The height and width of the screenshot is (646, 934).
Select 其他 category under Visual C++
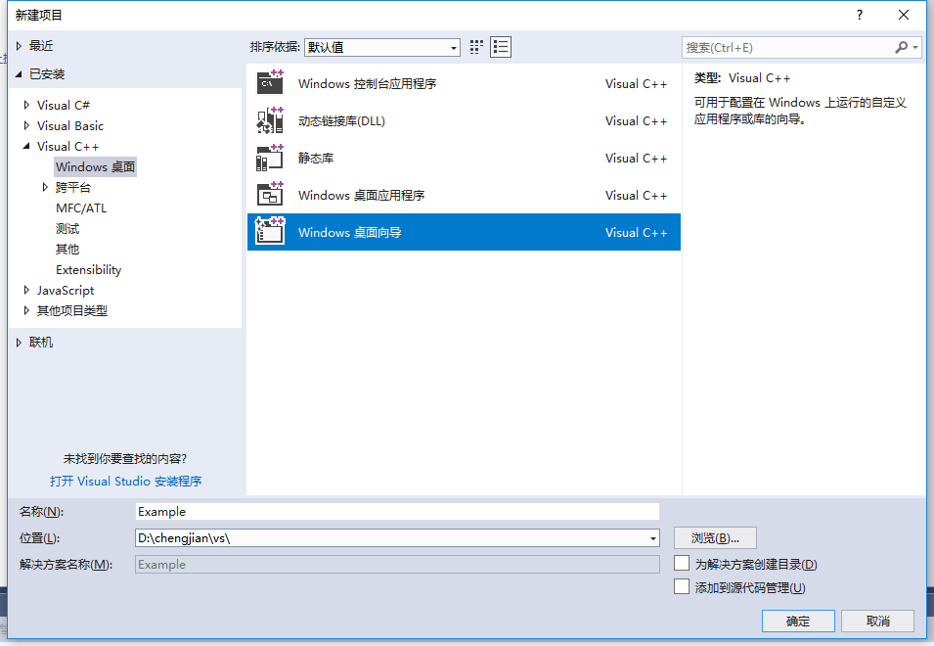point(67,250)
